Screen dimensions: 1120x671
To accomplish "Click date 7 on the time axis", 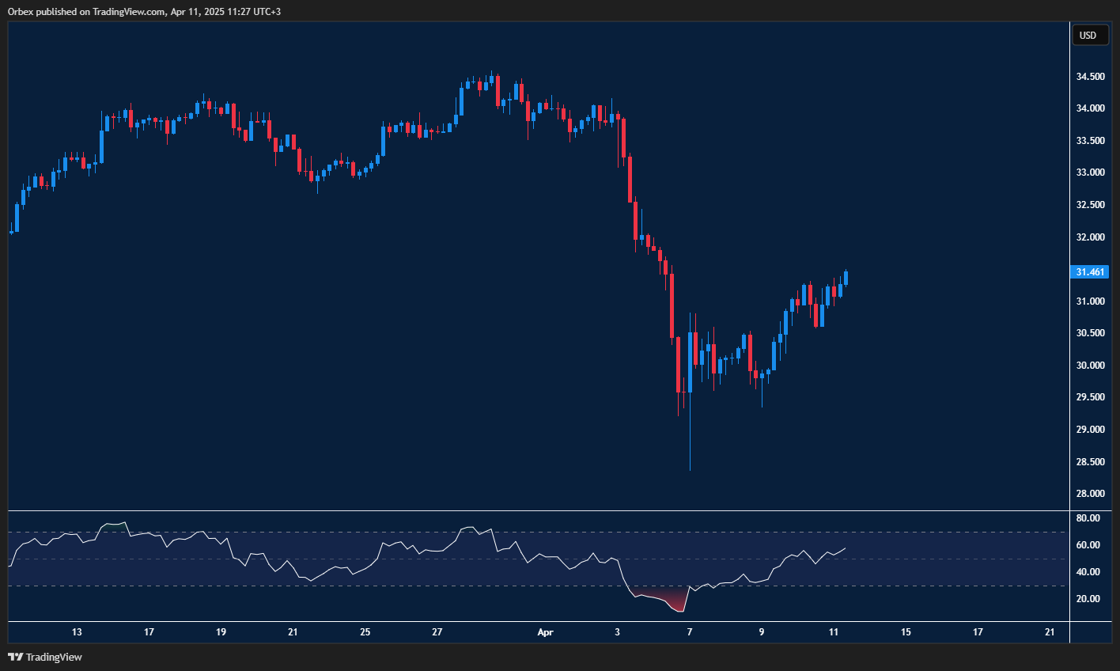I will [690, 632].
